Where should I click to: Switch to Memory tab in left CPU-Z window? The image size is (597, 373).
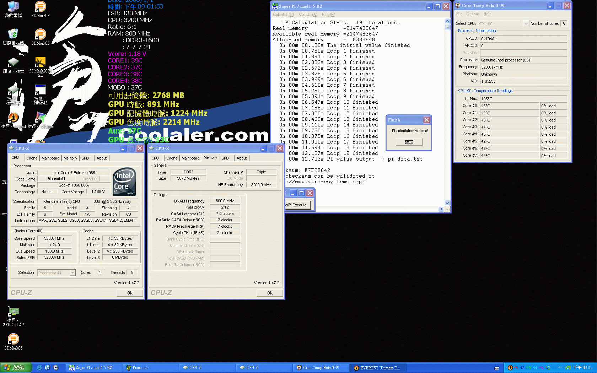click(70, 158)
